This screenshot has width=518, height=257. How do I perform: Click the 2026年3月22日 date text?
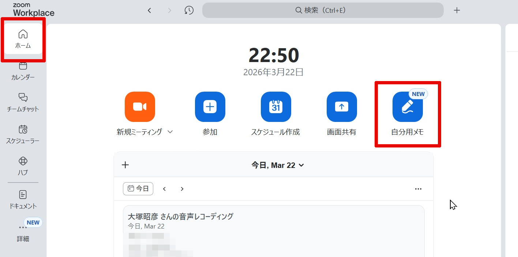(x=273, y=72)
